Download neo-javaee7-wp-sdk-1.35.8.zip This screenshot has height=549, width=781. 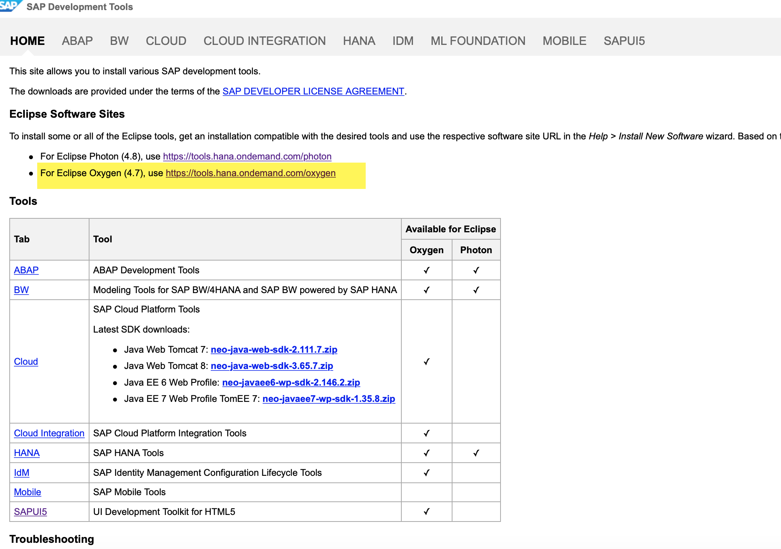point(329,399)
